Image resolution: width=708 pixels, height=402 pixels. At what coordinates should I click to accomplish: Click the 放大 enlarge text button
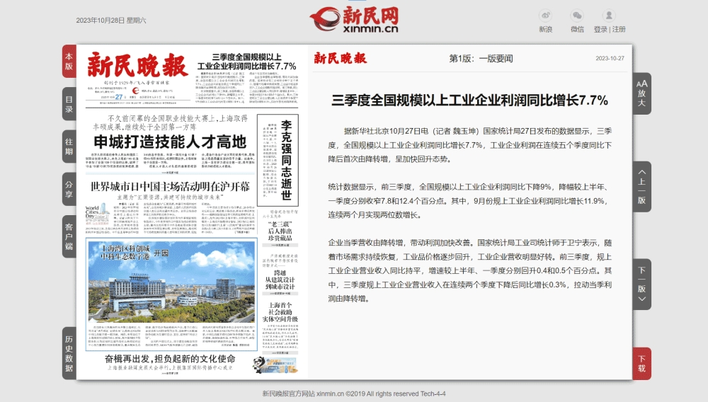tap(641, 93)
